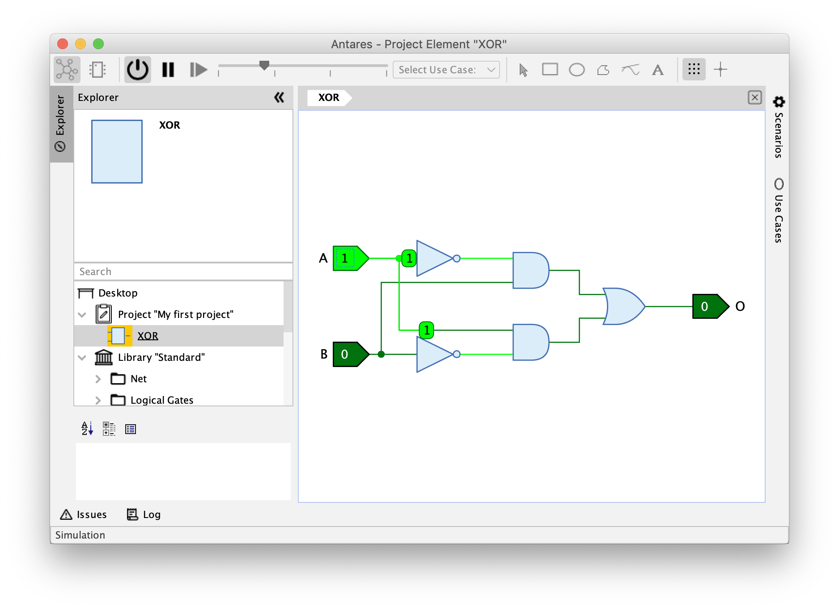The height and width of the screenshot is (610, 839).
Task: Adjust the simulation speed slider handle
Action: [x=264, y=66]
